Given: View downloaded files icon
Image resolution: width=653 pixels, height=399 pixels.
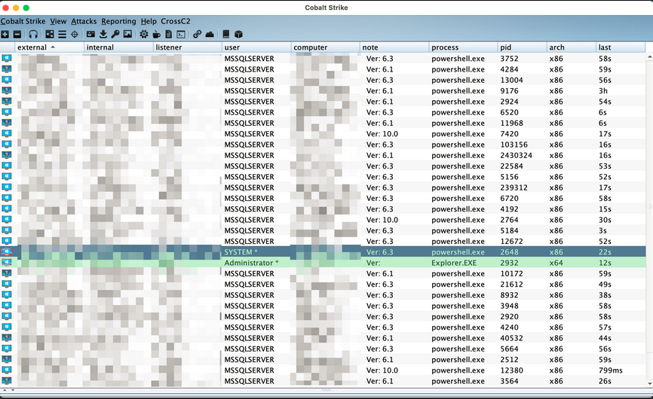Looking at the screenshot, I should point(103,34).
